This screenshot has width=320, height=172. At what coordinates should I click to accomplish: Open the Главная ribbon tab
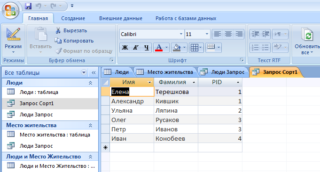tap(38, 18)
